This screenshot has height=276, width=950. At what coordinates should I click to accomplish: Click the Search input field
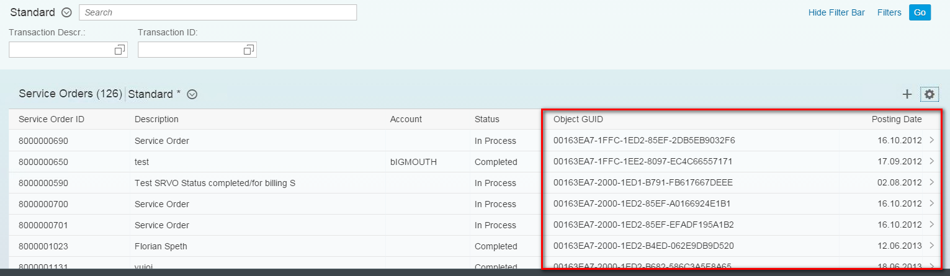218,12
